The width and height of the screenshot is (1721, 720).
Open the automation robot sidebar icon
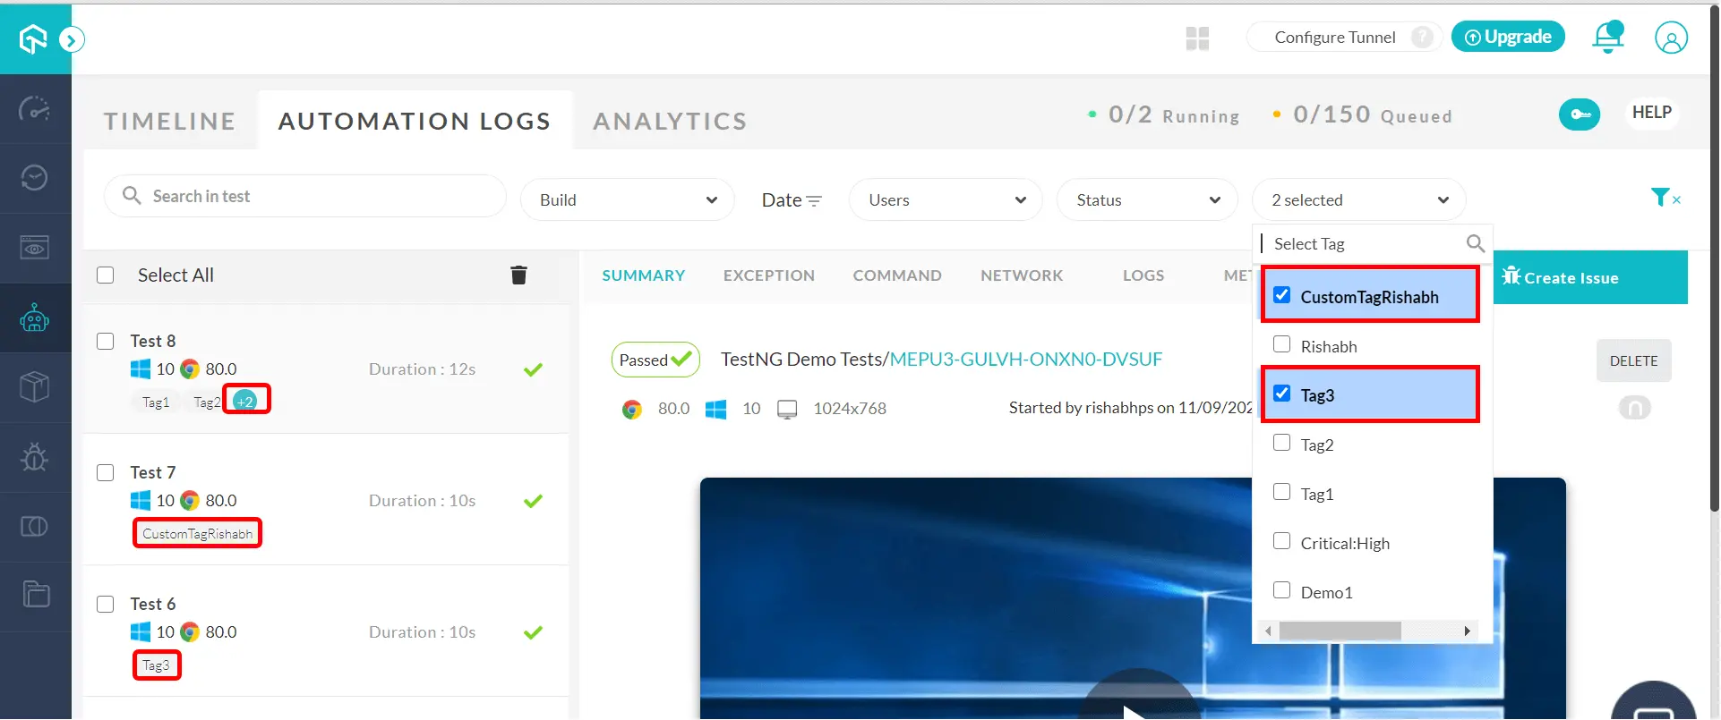coord(35,318)
